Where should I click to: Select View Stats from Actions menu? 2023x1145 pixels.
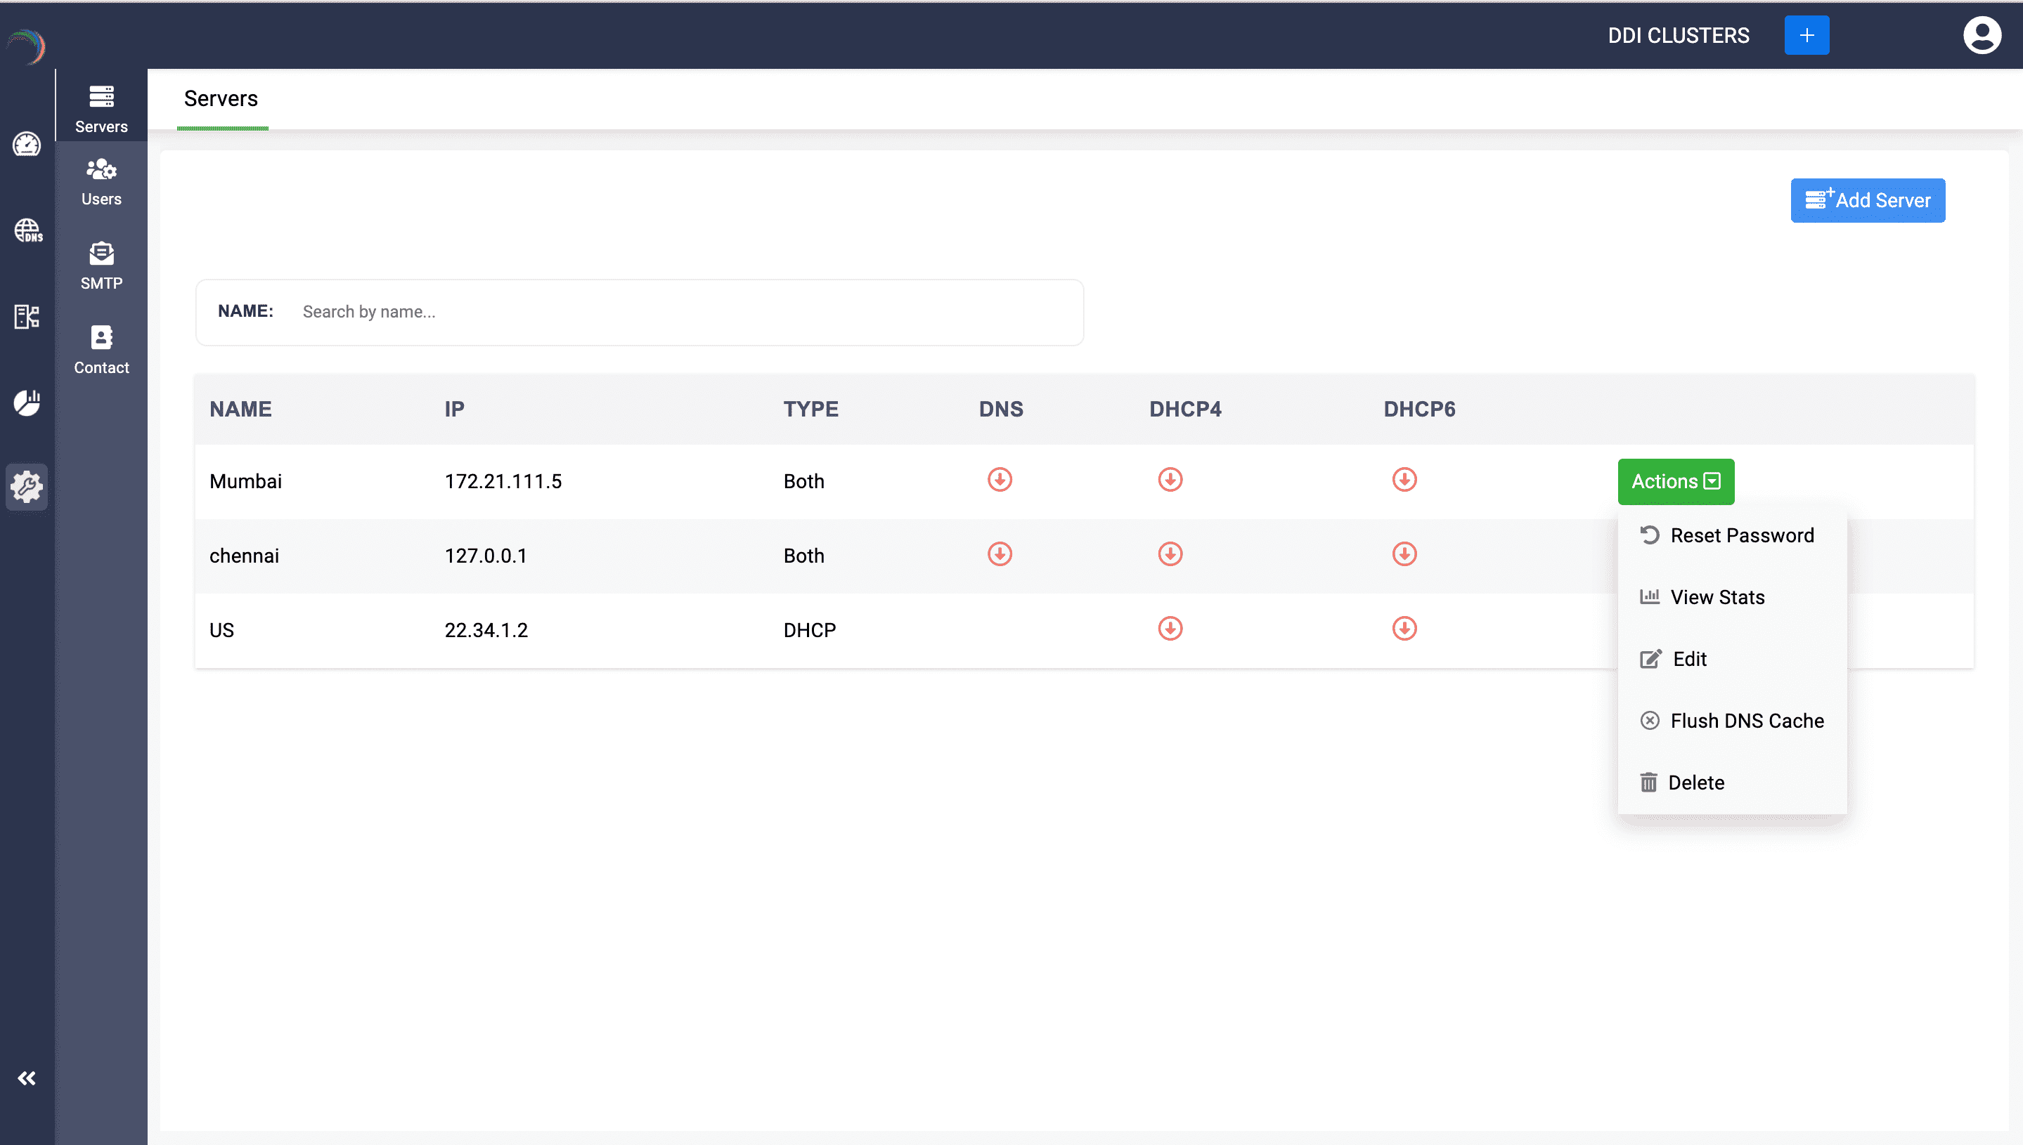[x=1717, y=597]
